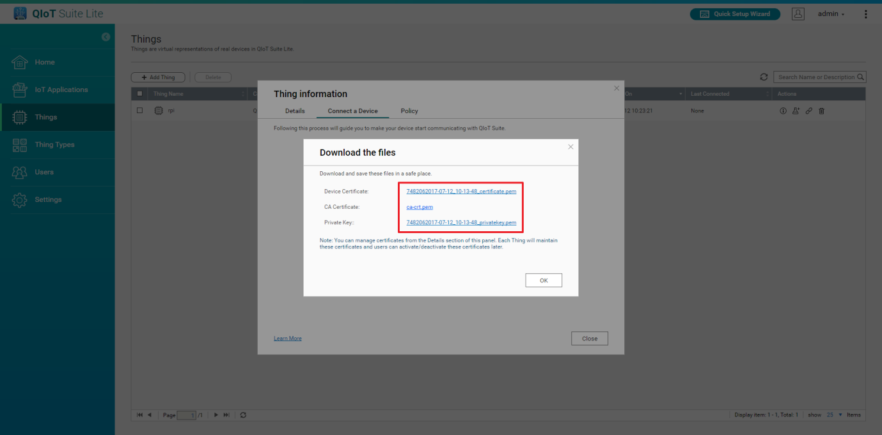The image size is (882, 435).
Task: Open the Home page icon in sidebar
Action: pos(20,63)
